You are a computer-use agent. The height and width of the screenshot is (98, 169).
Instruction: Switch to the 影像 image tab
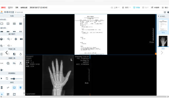pos(137,8)
